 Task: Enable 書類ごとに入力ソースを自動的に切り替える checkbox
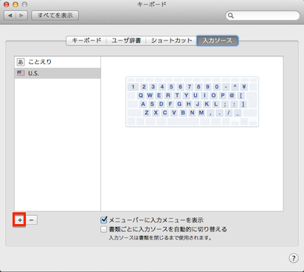pos(104,229)
